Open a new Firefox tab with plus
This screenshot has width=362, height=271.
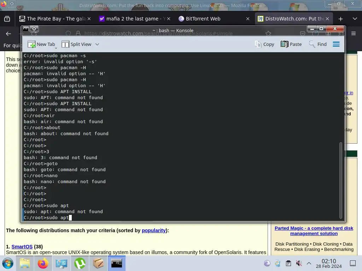click(340, 19)
